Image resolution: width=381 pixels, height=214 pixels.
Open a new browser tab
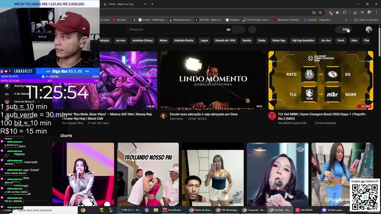point(152,4)
